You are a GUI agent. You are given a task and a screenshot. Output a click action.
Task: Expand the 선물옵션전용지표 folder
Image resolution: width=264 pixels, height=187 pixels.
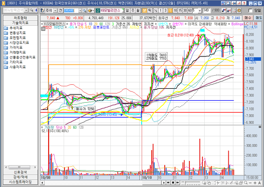20,57
